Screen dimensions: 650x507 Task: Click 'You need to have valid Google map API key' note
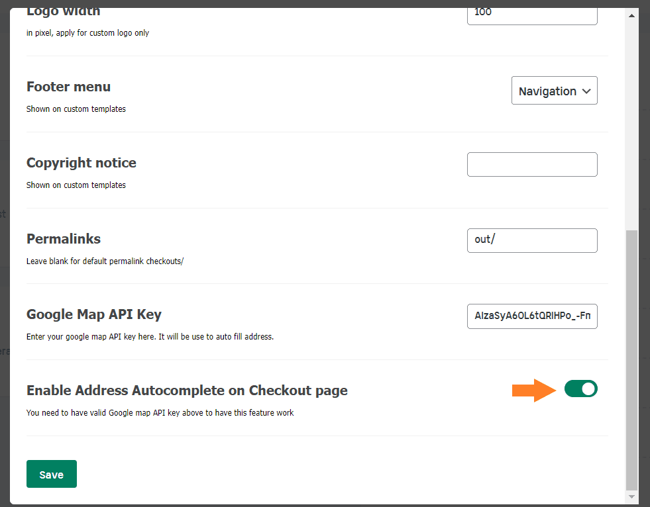tap(160, 412)
